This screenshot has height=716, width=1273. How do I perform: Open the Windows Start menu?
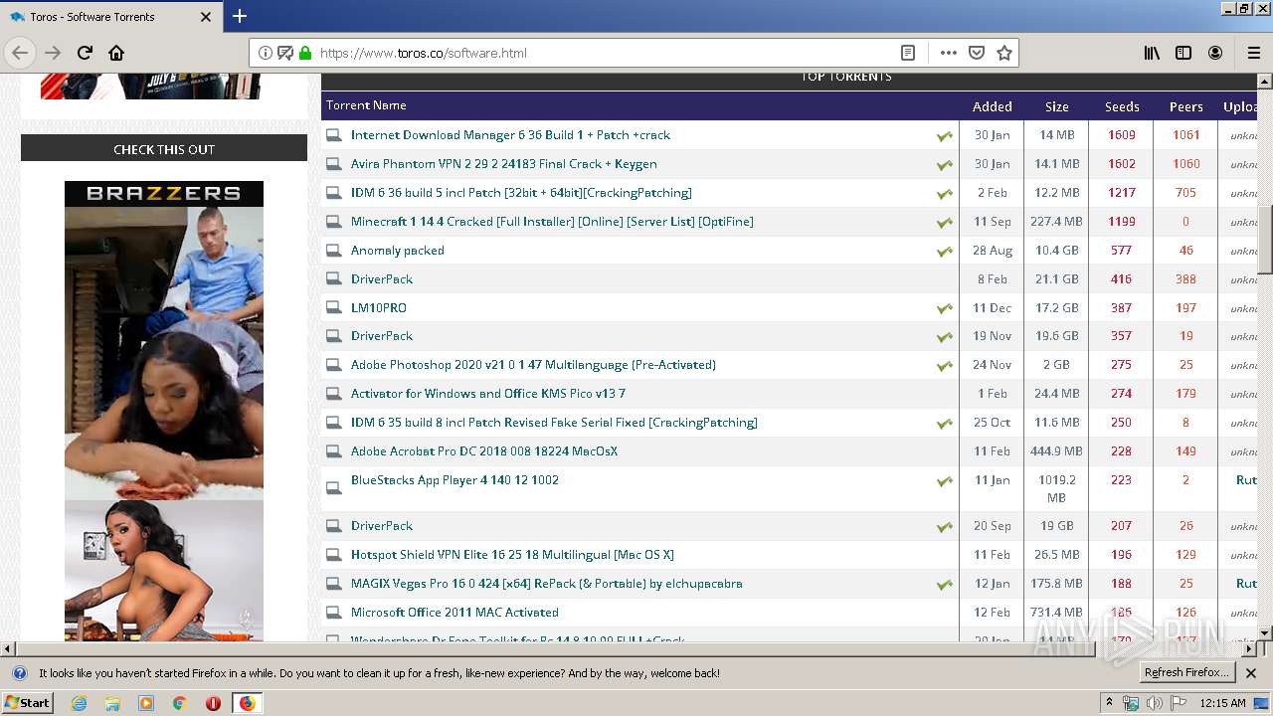click(28, 703)
